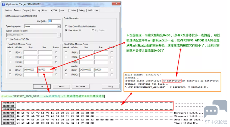Viewport: 230px width, 127px height.
Task: Click the dialog title bar app icon
Action: (x=4, y=4)
